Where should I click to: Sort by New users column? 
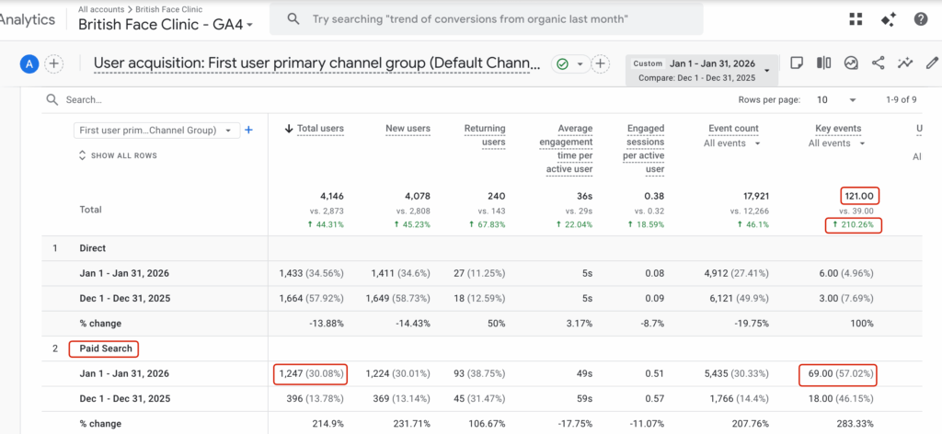[x=408, y=128]
